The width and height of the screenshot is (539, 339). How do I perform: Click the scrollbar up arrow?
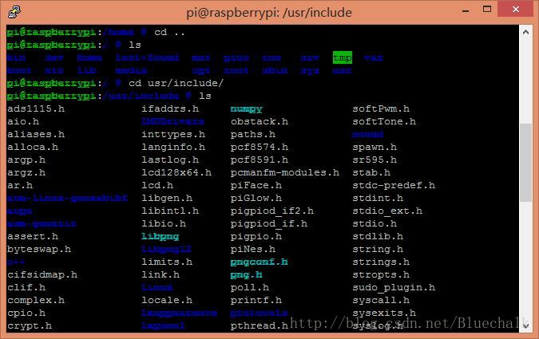point(525,31)
